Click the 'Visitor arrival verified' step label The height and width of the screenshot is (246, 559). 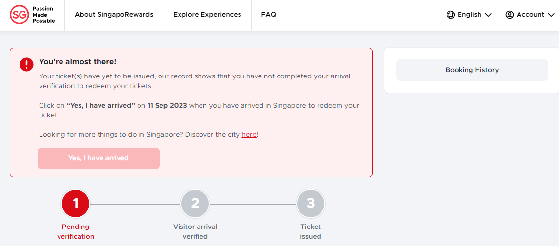195,231
